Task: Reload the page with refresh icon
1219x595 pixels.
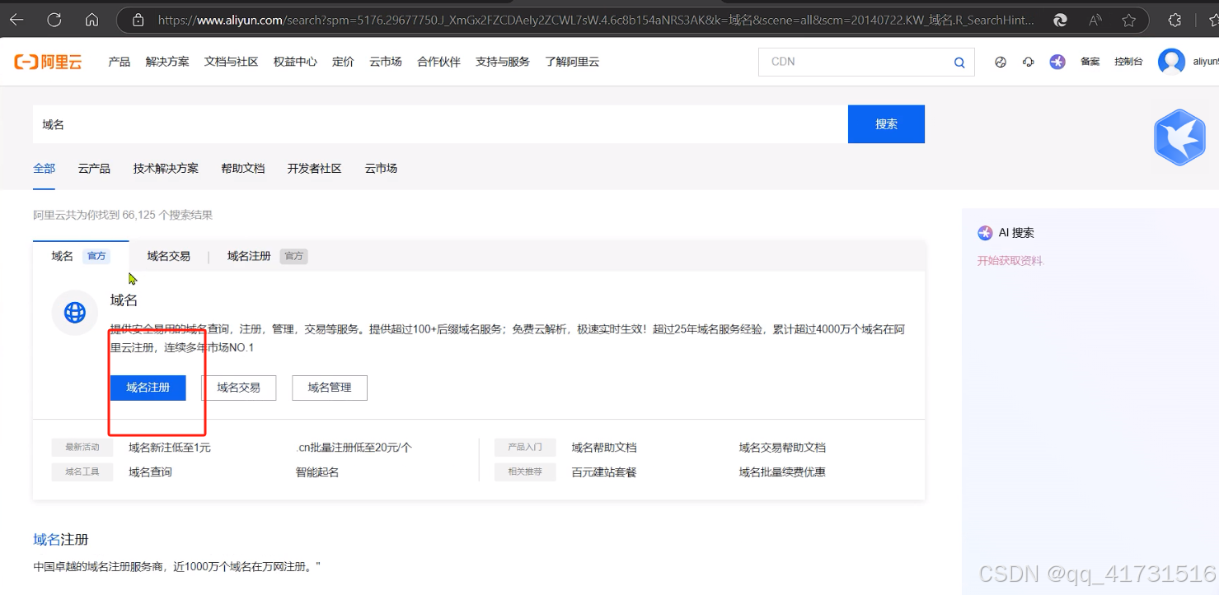Action: pos(54,20)
